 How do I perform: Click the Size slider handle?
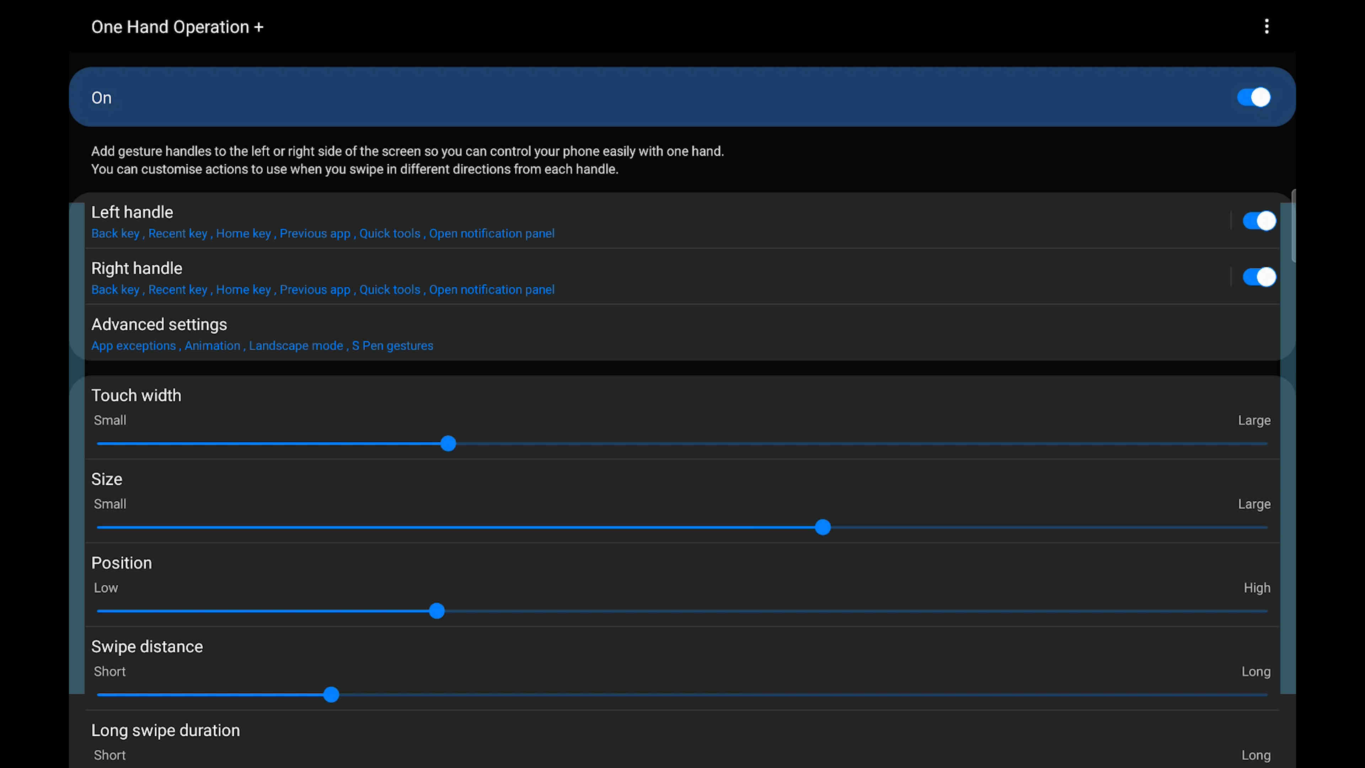[x=823, y=527]
